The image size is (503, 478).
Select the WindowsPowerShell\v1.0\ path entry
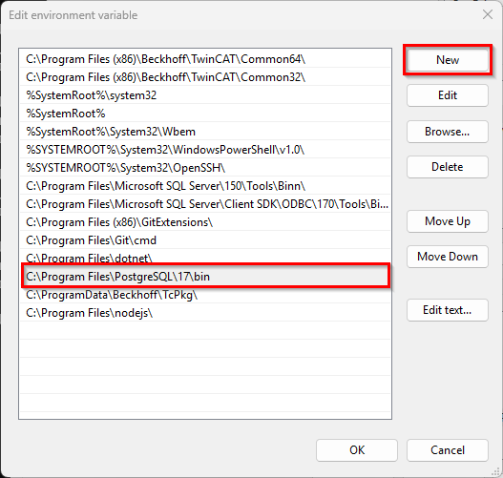(205, 150)
